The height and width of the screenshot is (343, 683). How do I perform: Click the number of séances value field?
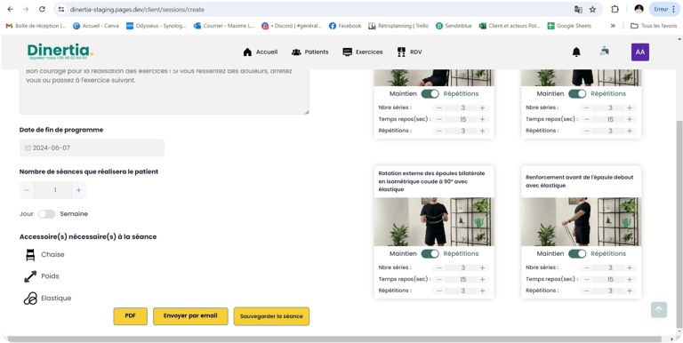point(52,190)
